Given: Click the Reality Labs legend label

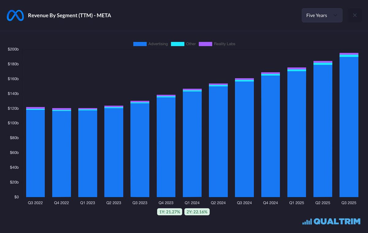Looking at the screenshot, I should tap(224, 44).
